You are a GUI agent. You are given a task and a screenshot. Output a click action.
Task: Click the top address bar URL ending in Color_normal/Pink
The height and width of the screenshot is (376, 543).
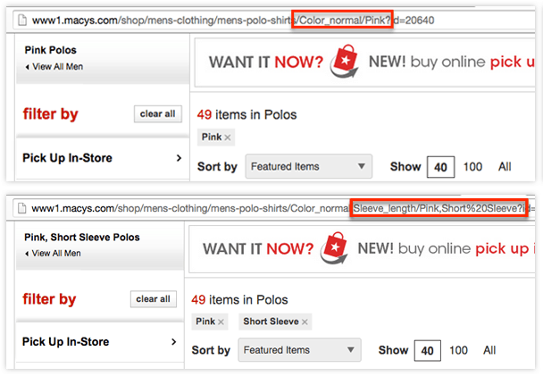click(233, 21)
